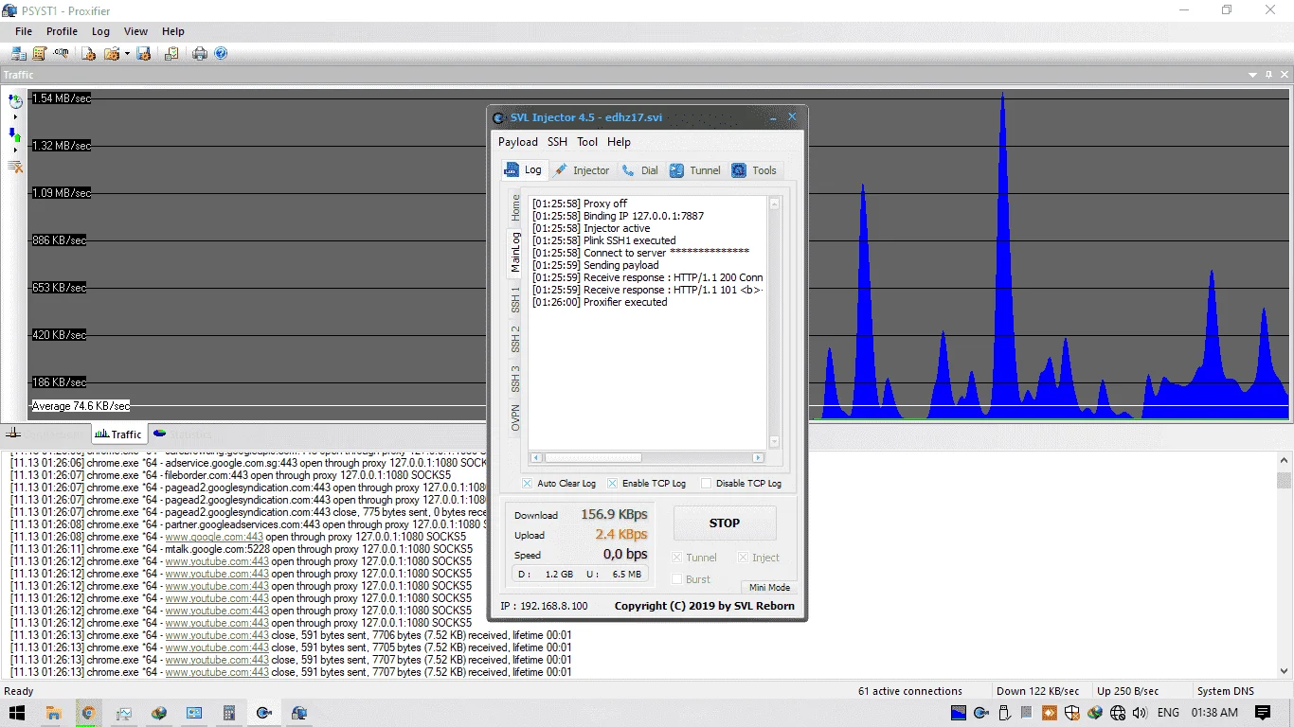This screenshot has height=727, width=1294.
Task: Open File Explorer from the taskbar
Action: tap(53, 713)
